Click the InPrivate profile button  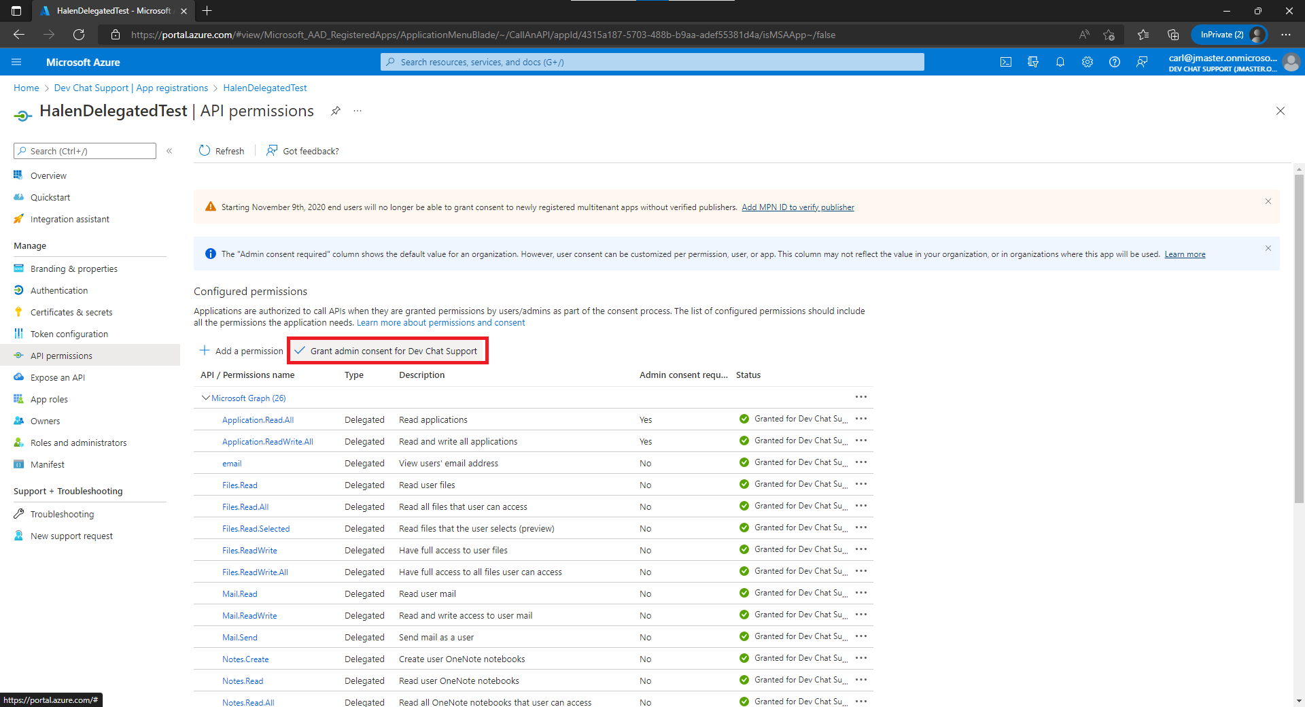1229,35
